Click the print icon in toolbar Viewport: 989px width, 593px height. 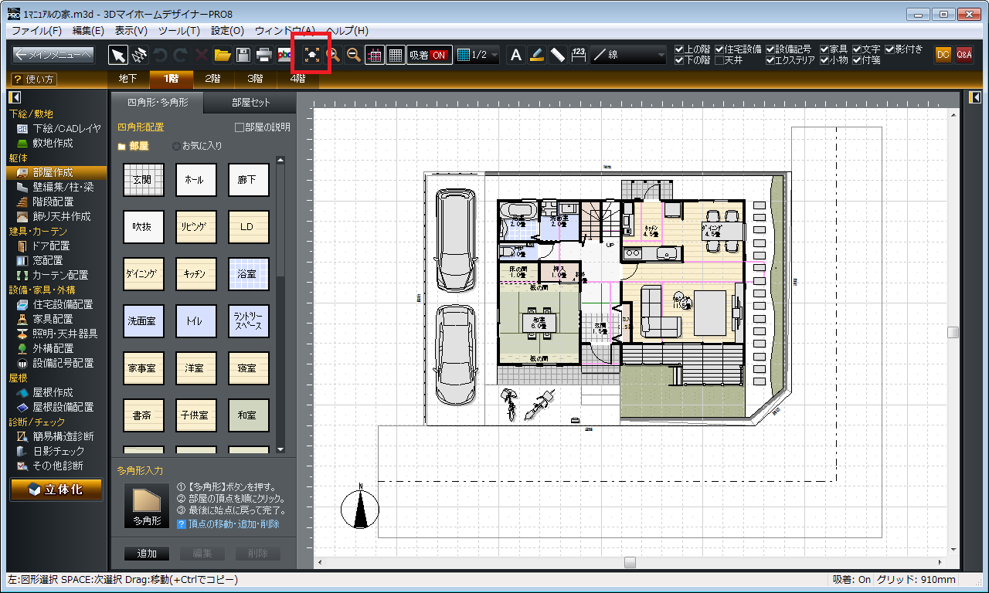click(263, 55)
